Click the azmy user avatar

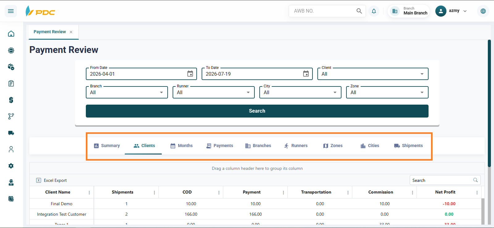coord(441,11)
